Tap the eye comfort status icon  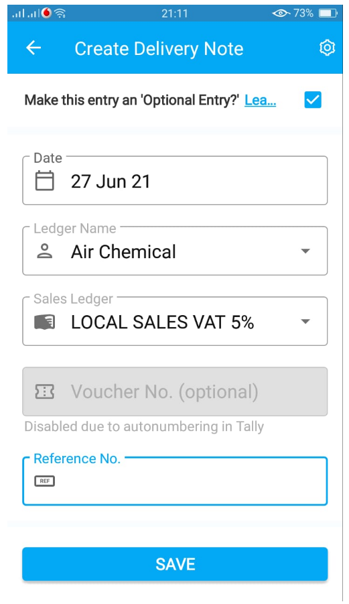pyautogui.click(x=281, y=13)
